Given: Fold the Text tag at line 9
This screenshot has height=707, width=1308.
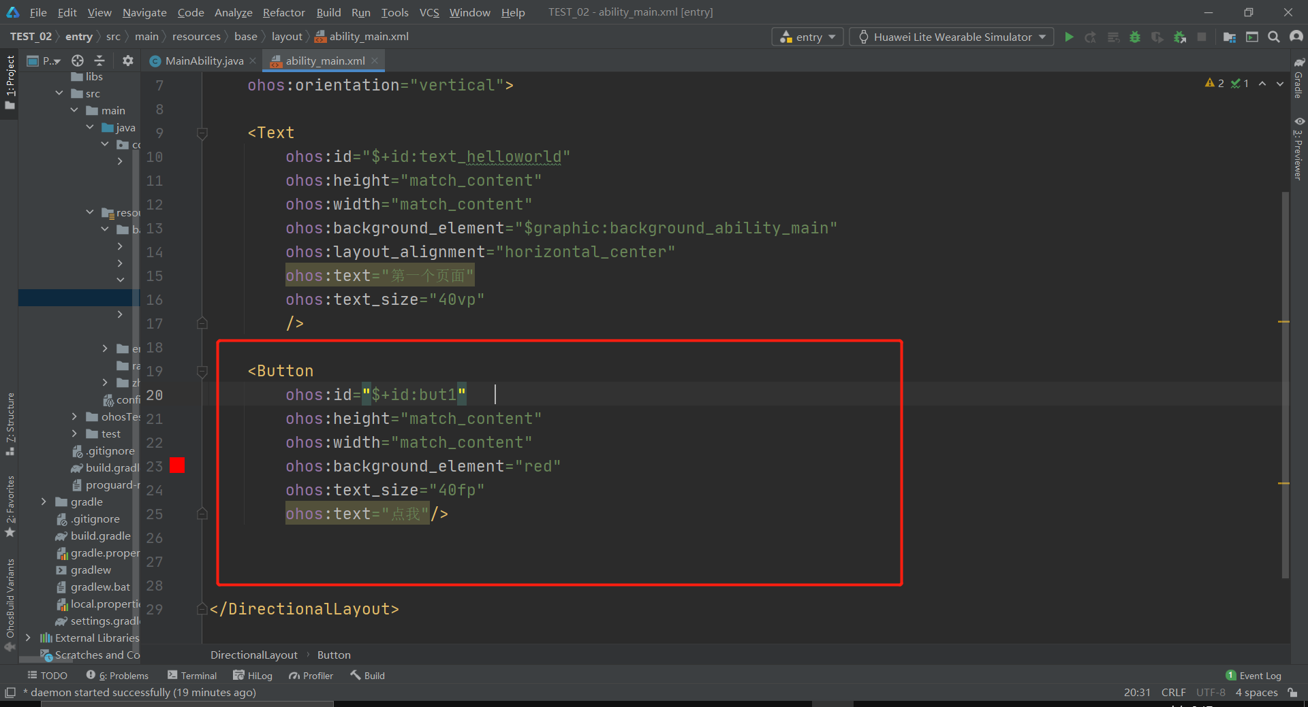Looking at the screenshot, I should tap(202, 133).
